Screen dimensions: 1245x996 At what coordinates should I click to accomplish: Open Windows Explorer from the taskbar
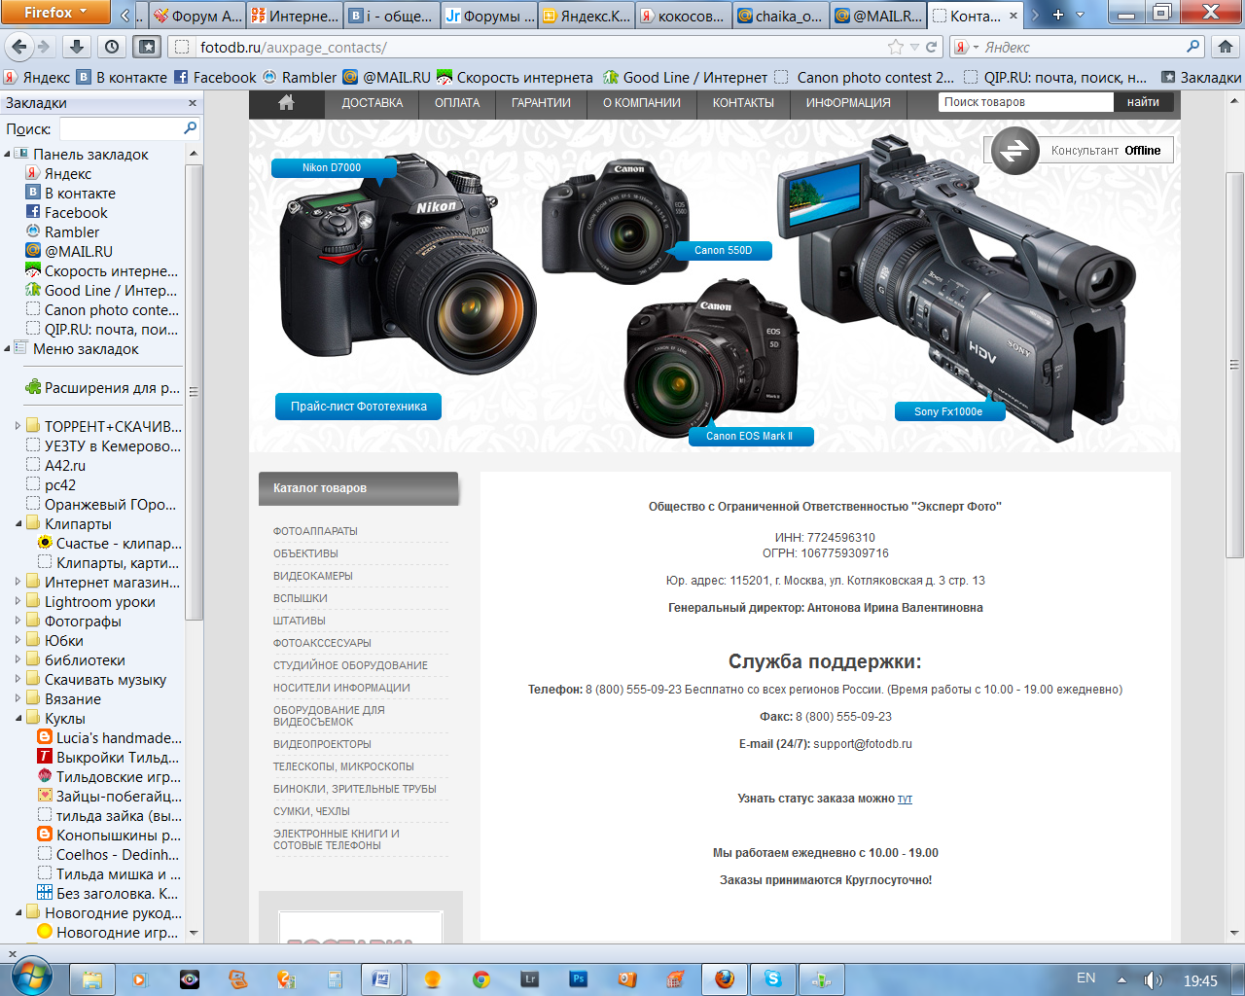click(x=91, y=979)
